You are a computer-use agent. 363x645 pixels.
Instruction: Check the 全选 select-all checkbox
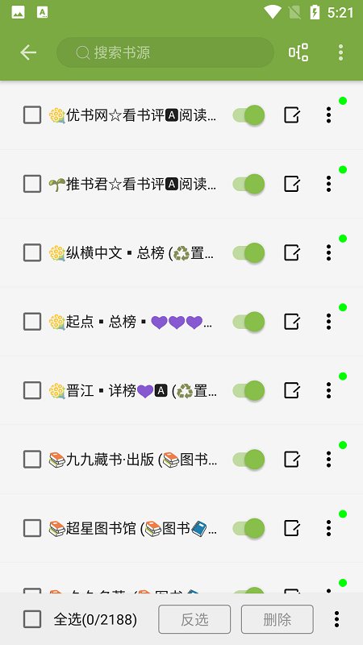tap(32, 619)
